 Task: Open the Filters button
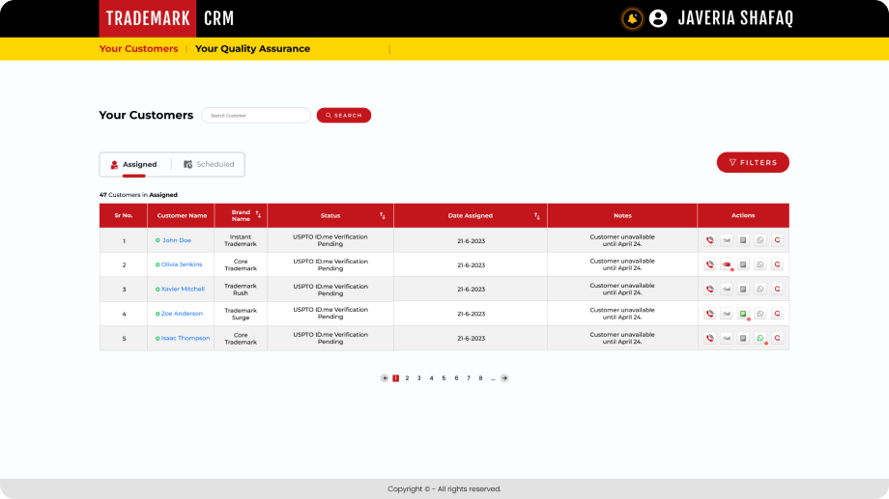753,162
